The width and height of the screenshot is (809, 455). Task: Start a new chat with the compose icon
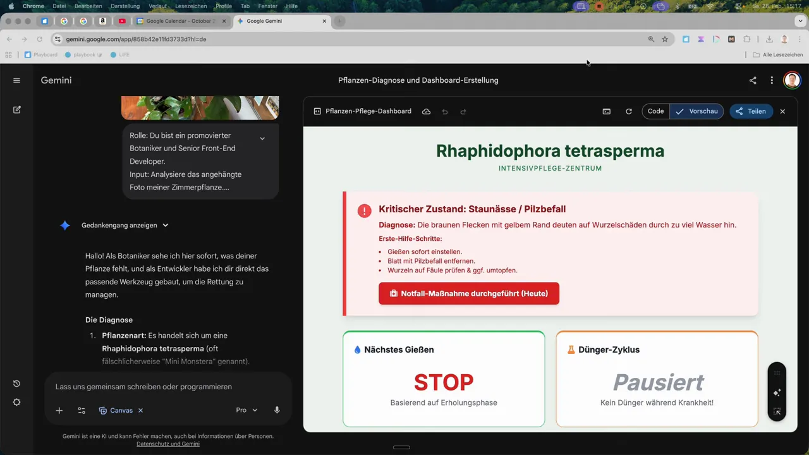point(16,110)
